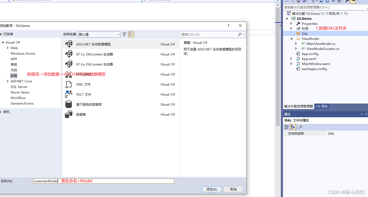Image resolution: width=368 pixels, height=197 pixels.
Task: Select Xamarin.Forms category
Action: 22,103
